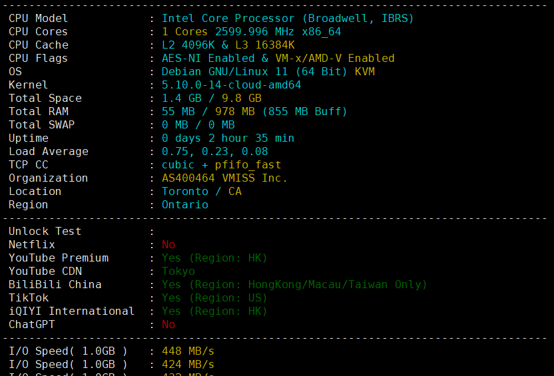Click the CPU Model value text
Viewport: 554px width, 376px height.
coord(288,19)
